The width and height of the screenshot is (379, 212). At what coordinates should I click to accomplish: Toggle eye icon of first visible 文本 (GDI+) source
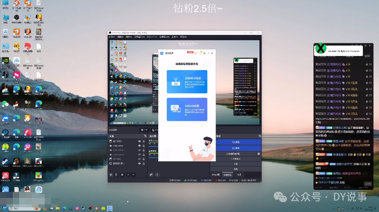coord(140,146)
